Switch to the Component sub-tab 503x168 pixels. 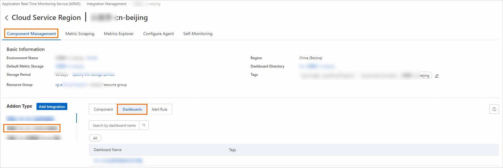[x=103, y=109]
